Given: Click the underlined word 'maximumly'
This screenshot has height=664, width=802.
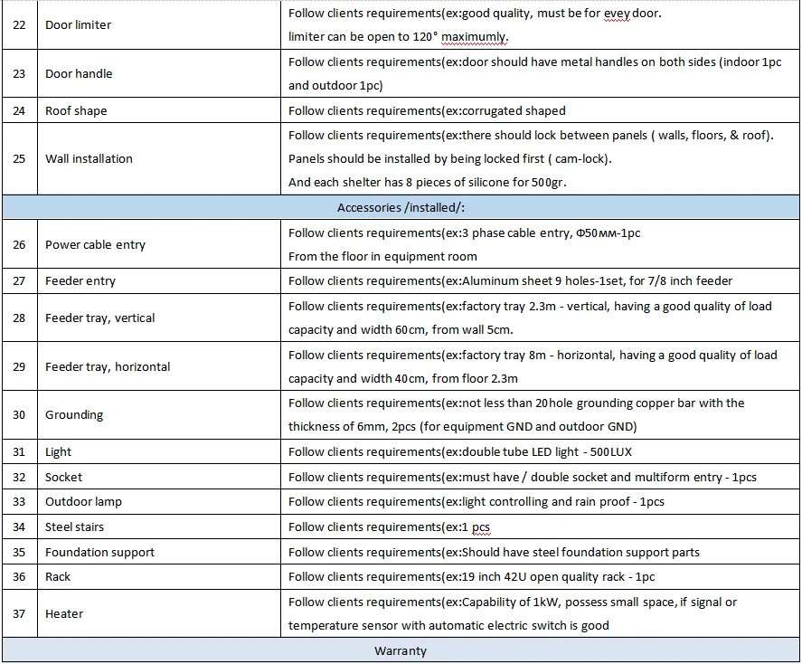Looking at the screenshot, I should (x=474, y=37).
